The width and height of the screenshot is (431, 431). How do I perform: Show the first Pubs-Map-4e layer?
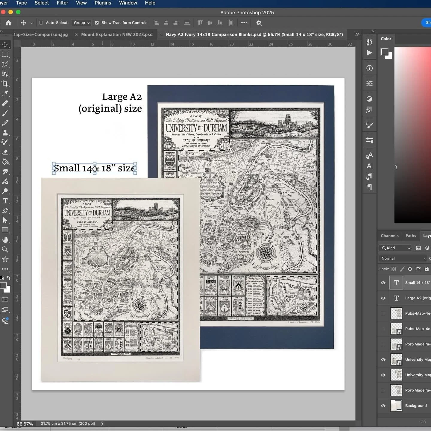[x=383, y=313]
